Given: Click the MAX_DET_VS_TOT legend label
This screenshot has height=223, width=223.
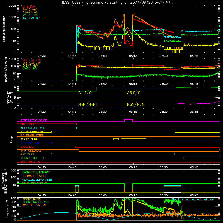Looking at the screenshot, I should point(35,205).
